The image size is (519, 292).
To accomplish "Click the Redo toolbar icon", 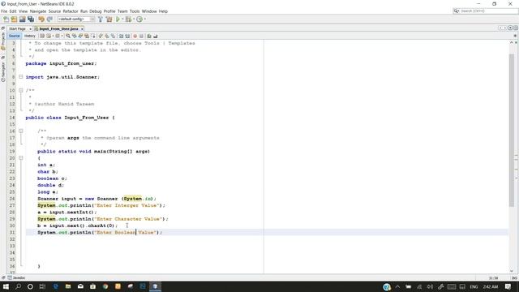I will (x=49, y=19).
